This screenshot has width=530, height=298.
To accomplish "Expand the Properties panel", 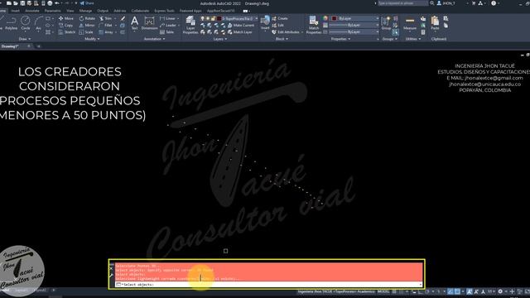I will [340, 39].
